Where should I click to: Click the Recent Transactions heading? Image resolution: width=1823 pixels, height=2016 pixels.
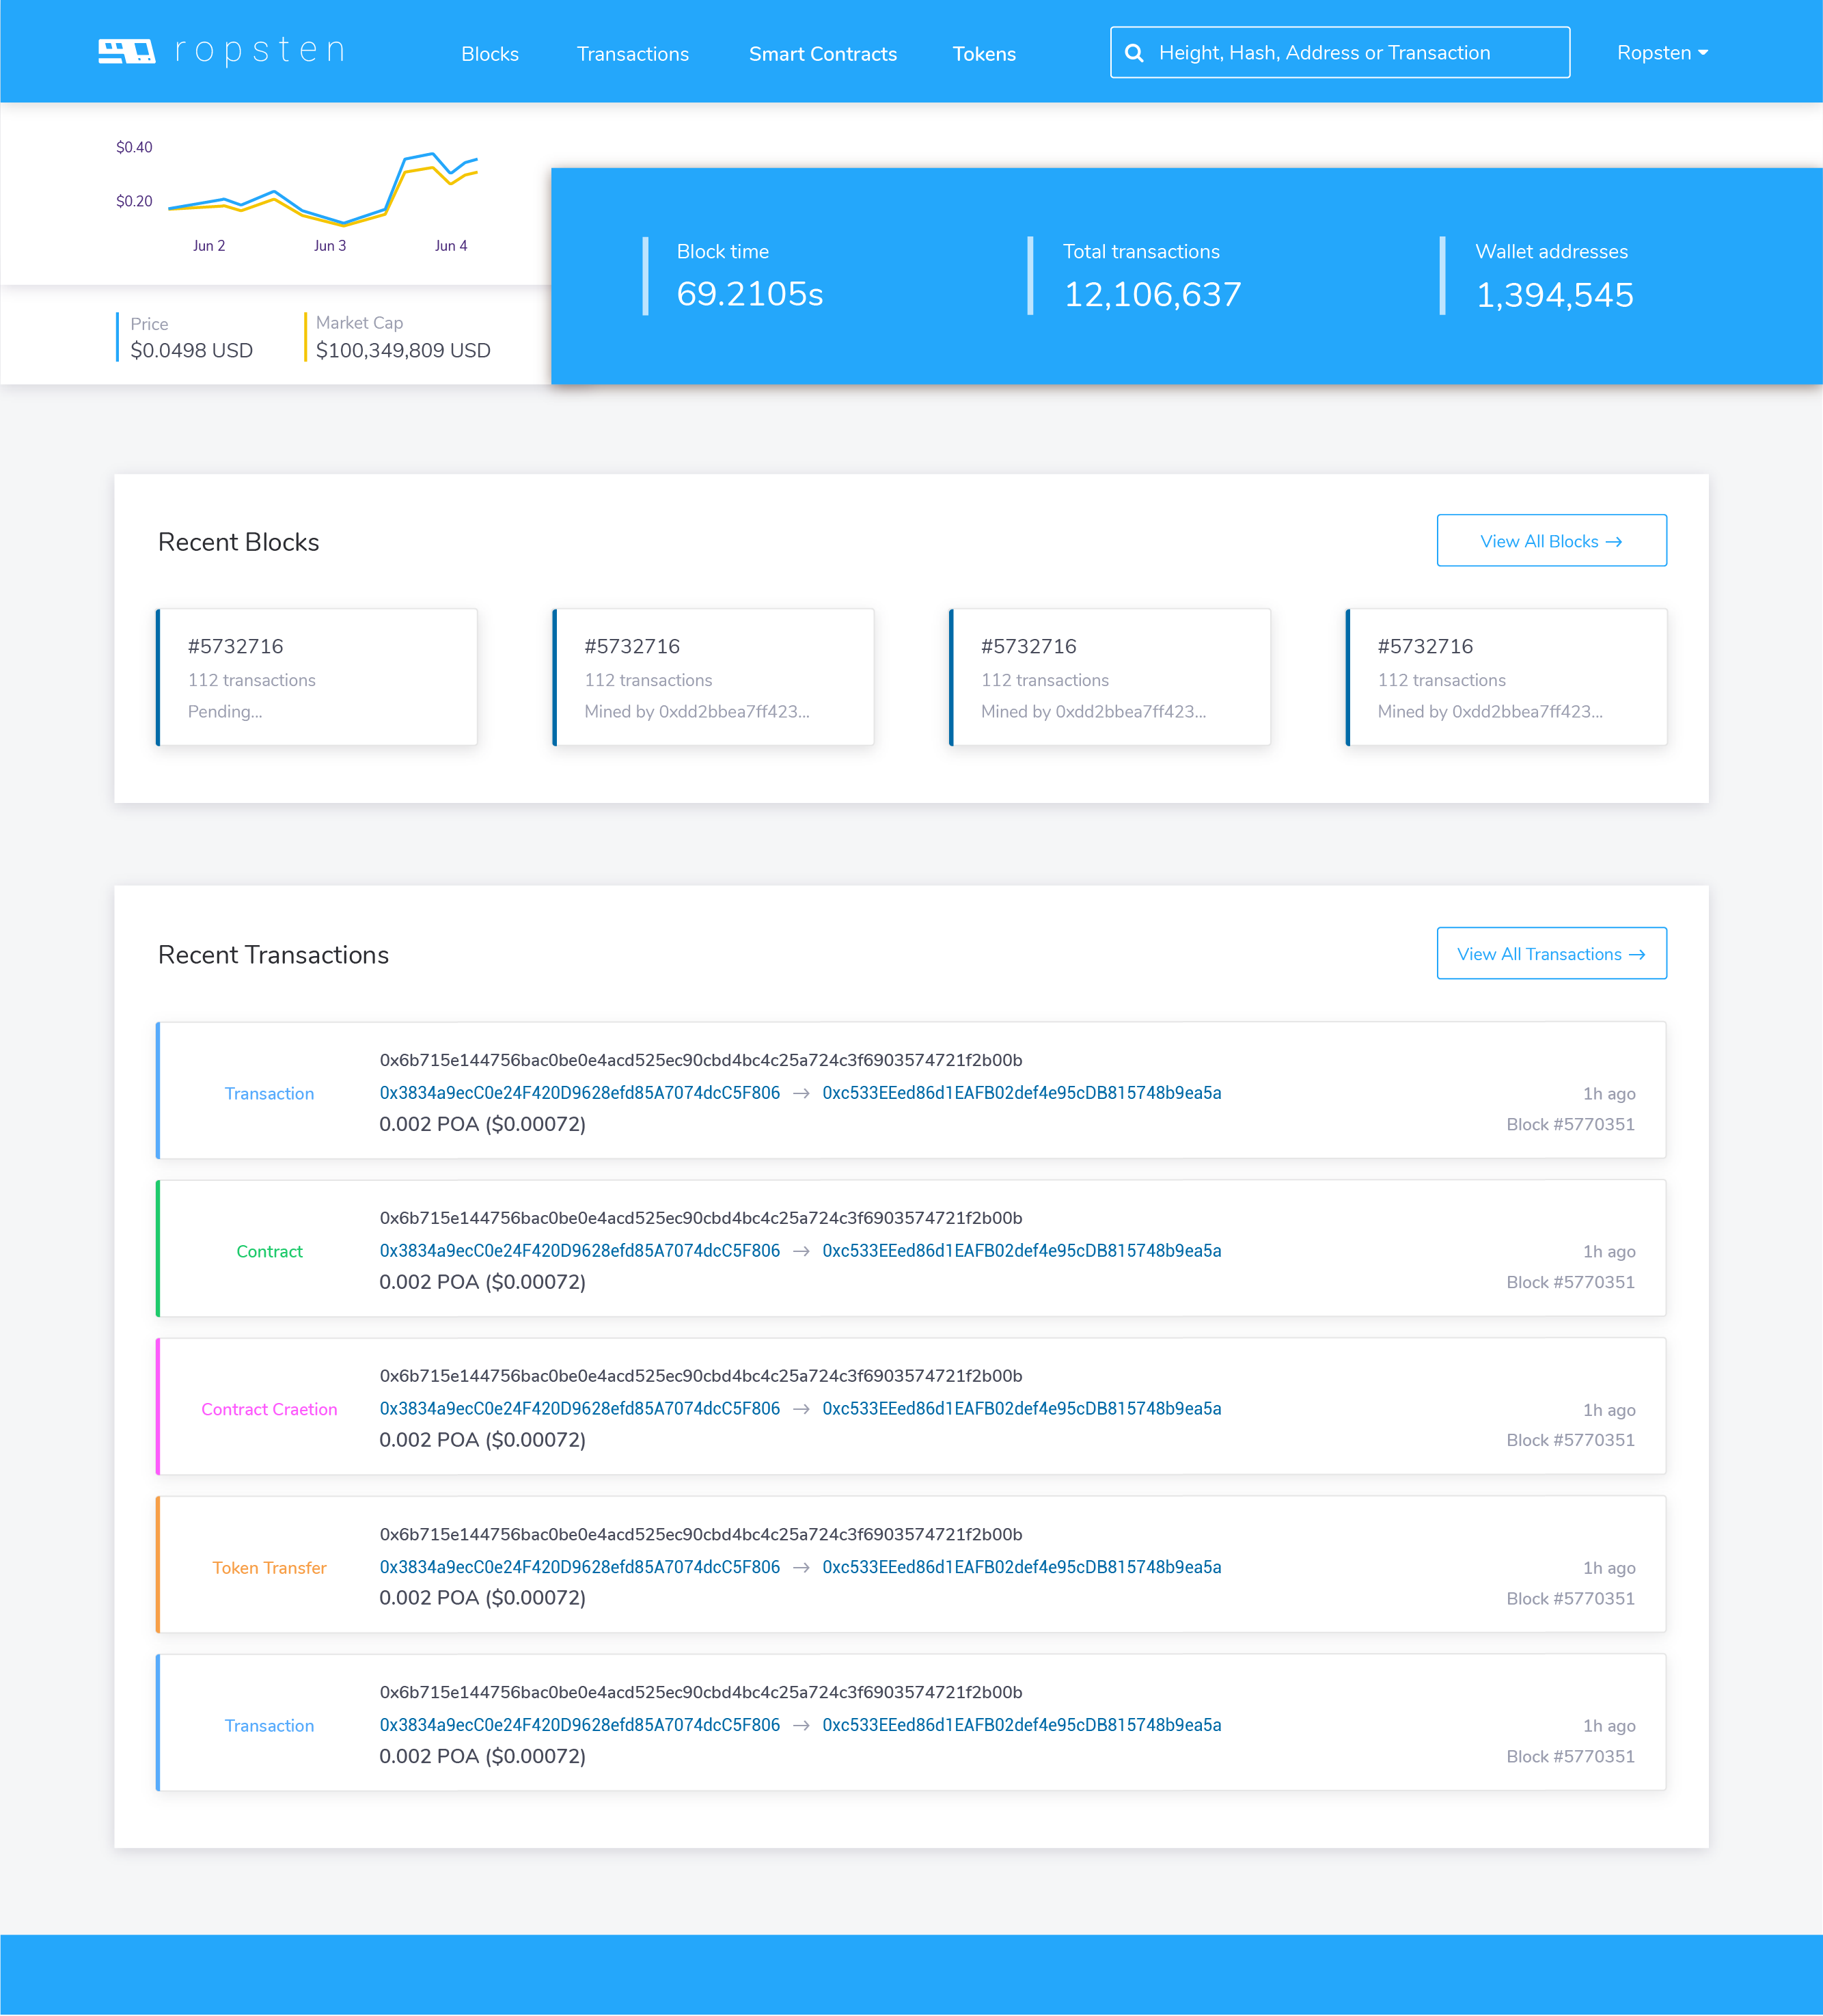tap(273, 955)
